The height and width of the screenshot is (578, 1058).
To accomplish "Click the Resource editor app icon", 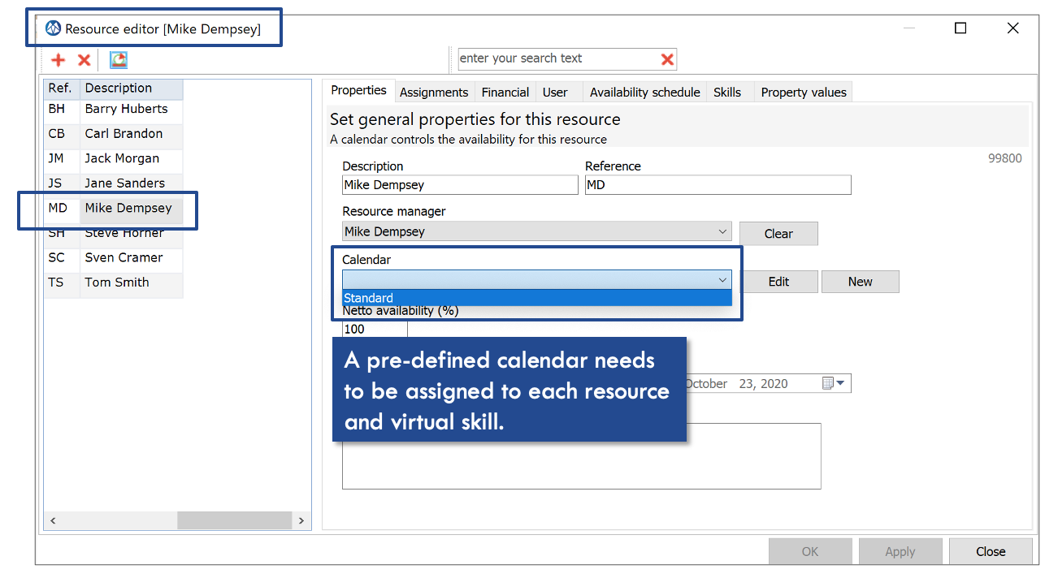I will (x=54, y=28).
